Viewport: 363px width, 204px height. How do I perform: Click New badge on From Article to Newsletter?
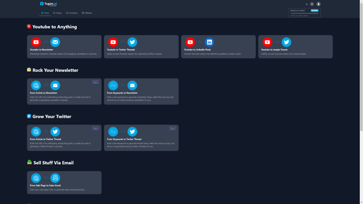tap(95, 82)
